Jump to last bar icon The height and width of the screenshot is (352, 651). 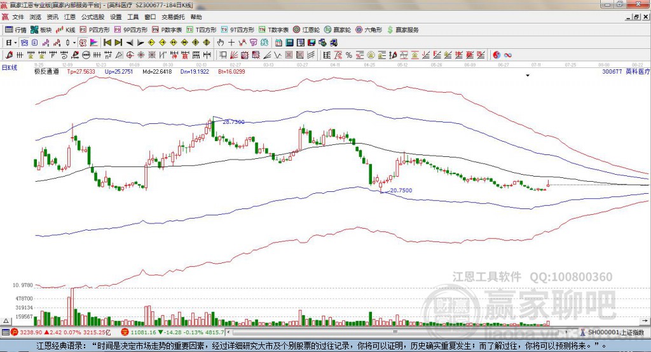(x=118, y=43)
